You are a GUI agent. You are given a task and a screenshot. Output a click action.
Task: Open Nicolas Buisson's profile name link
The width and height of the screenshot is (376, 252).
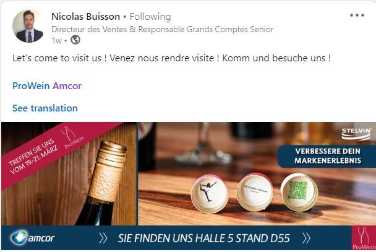click(85, 17)
